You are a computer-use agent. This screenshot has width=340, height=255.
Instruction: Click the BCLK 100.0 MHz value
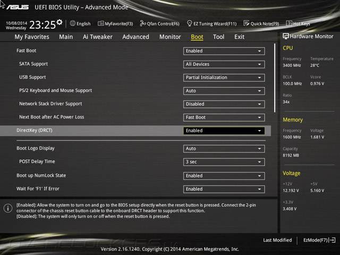coord(292,83)
